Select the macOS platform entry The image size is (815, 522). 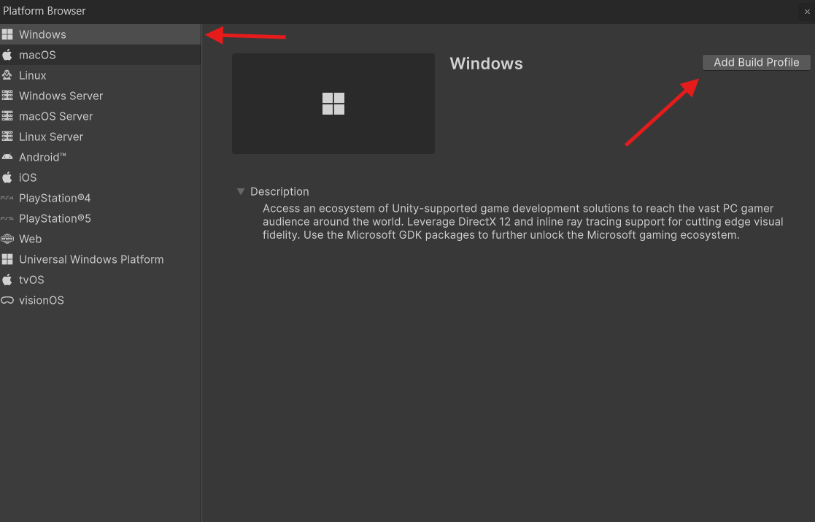(x=100, y=55)
